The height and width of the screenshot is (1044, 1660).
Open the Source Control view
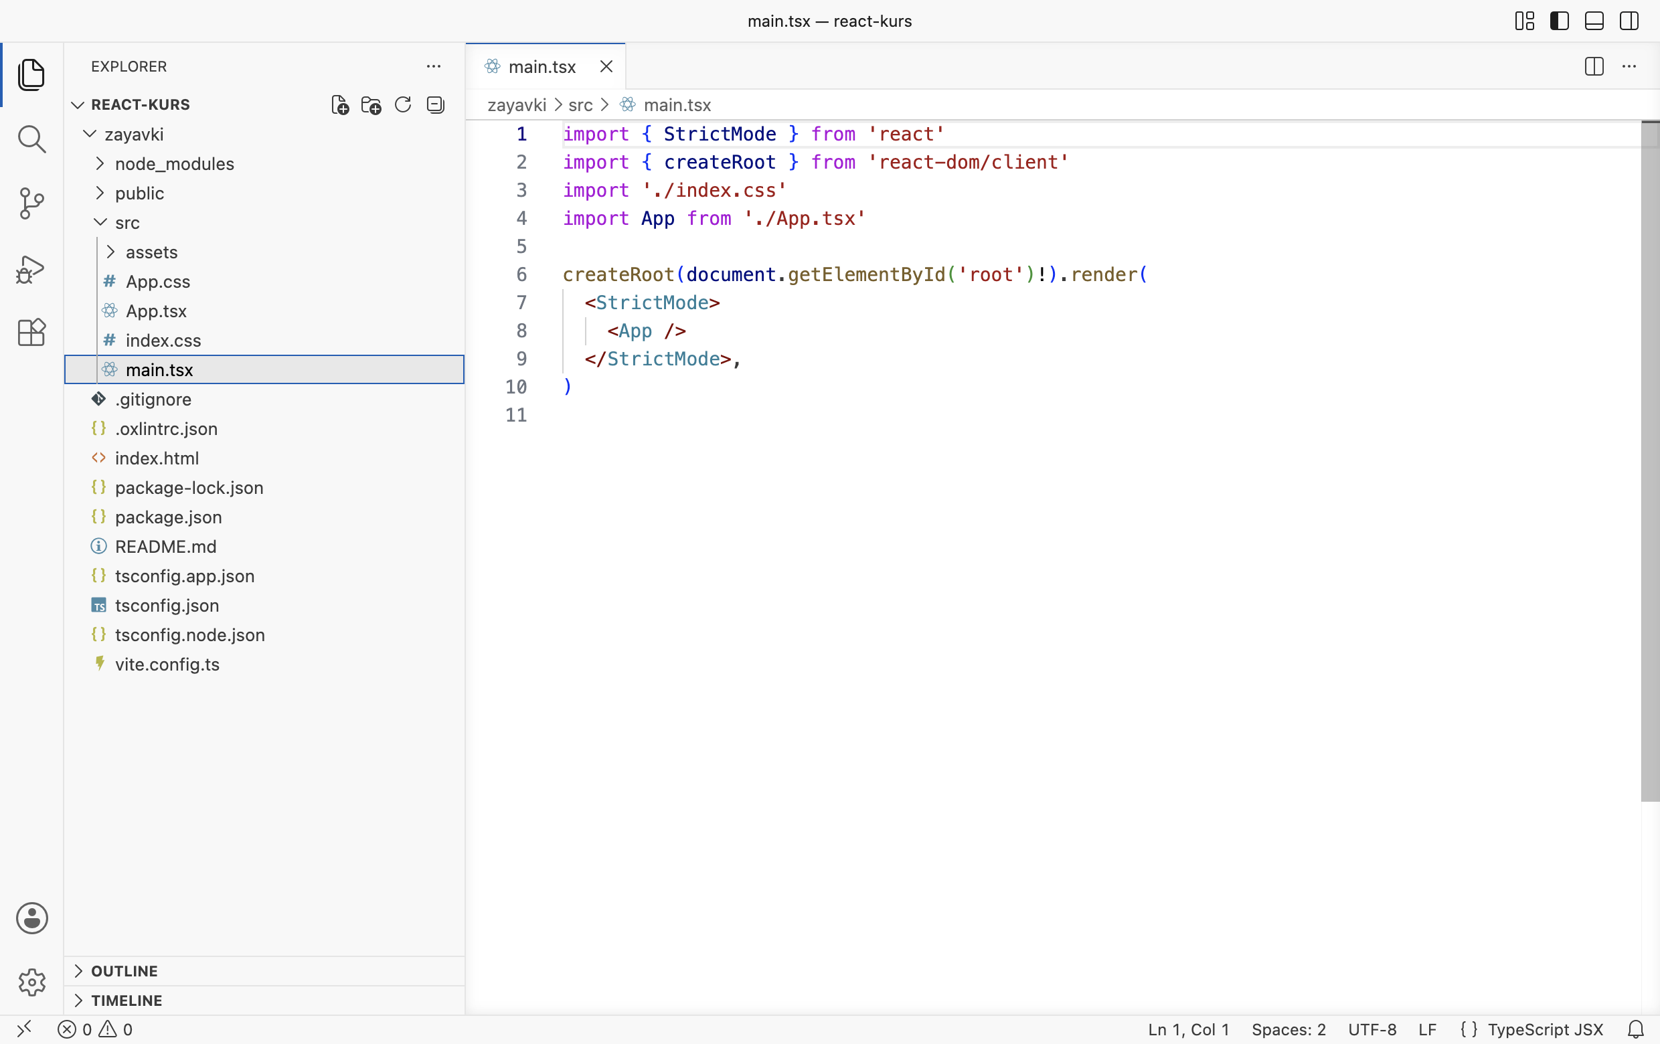point(31,204)
